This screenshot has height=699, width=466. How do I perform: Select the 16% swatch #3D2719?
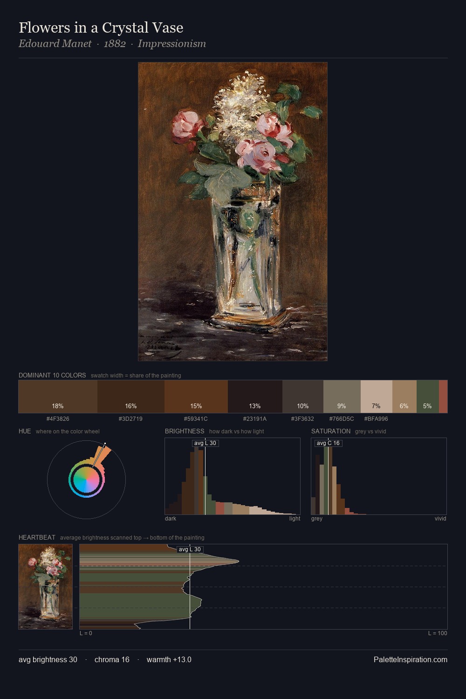click(131, 397)
